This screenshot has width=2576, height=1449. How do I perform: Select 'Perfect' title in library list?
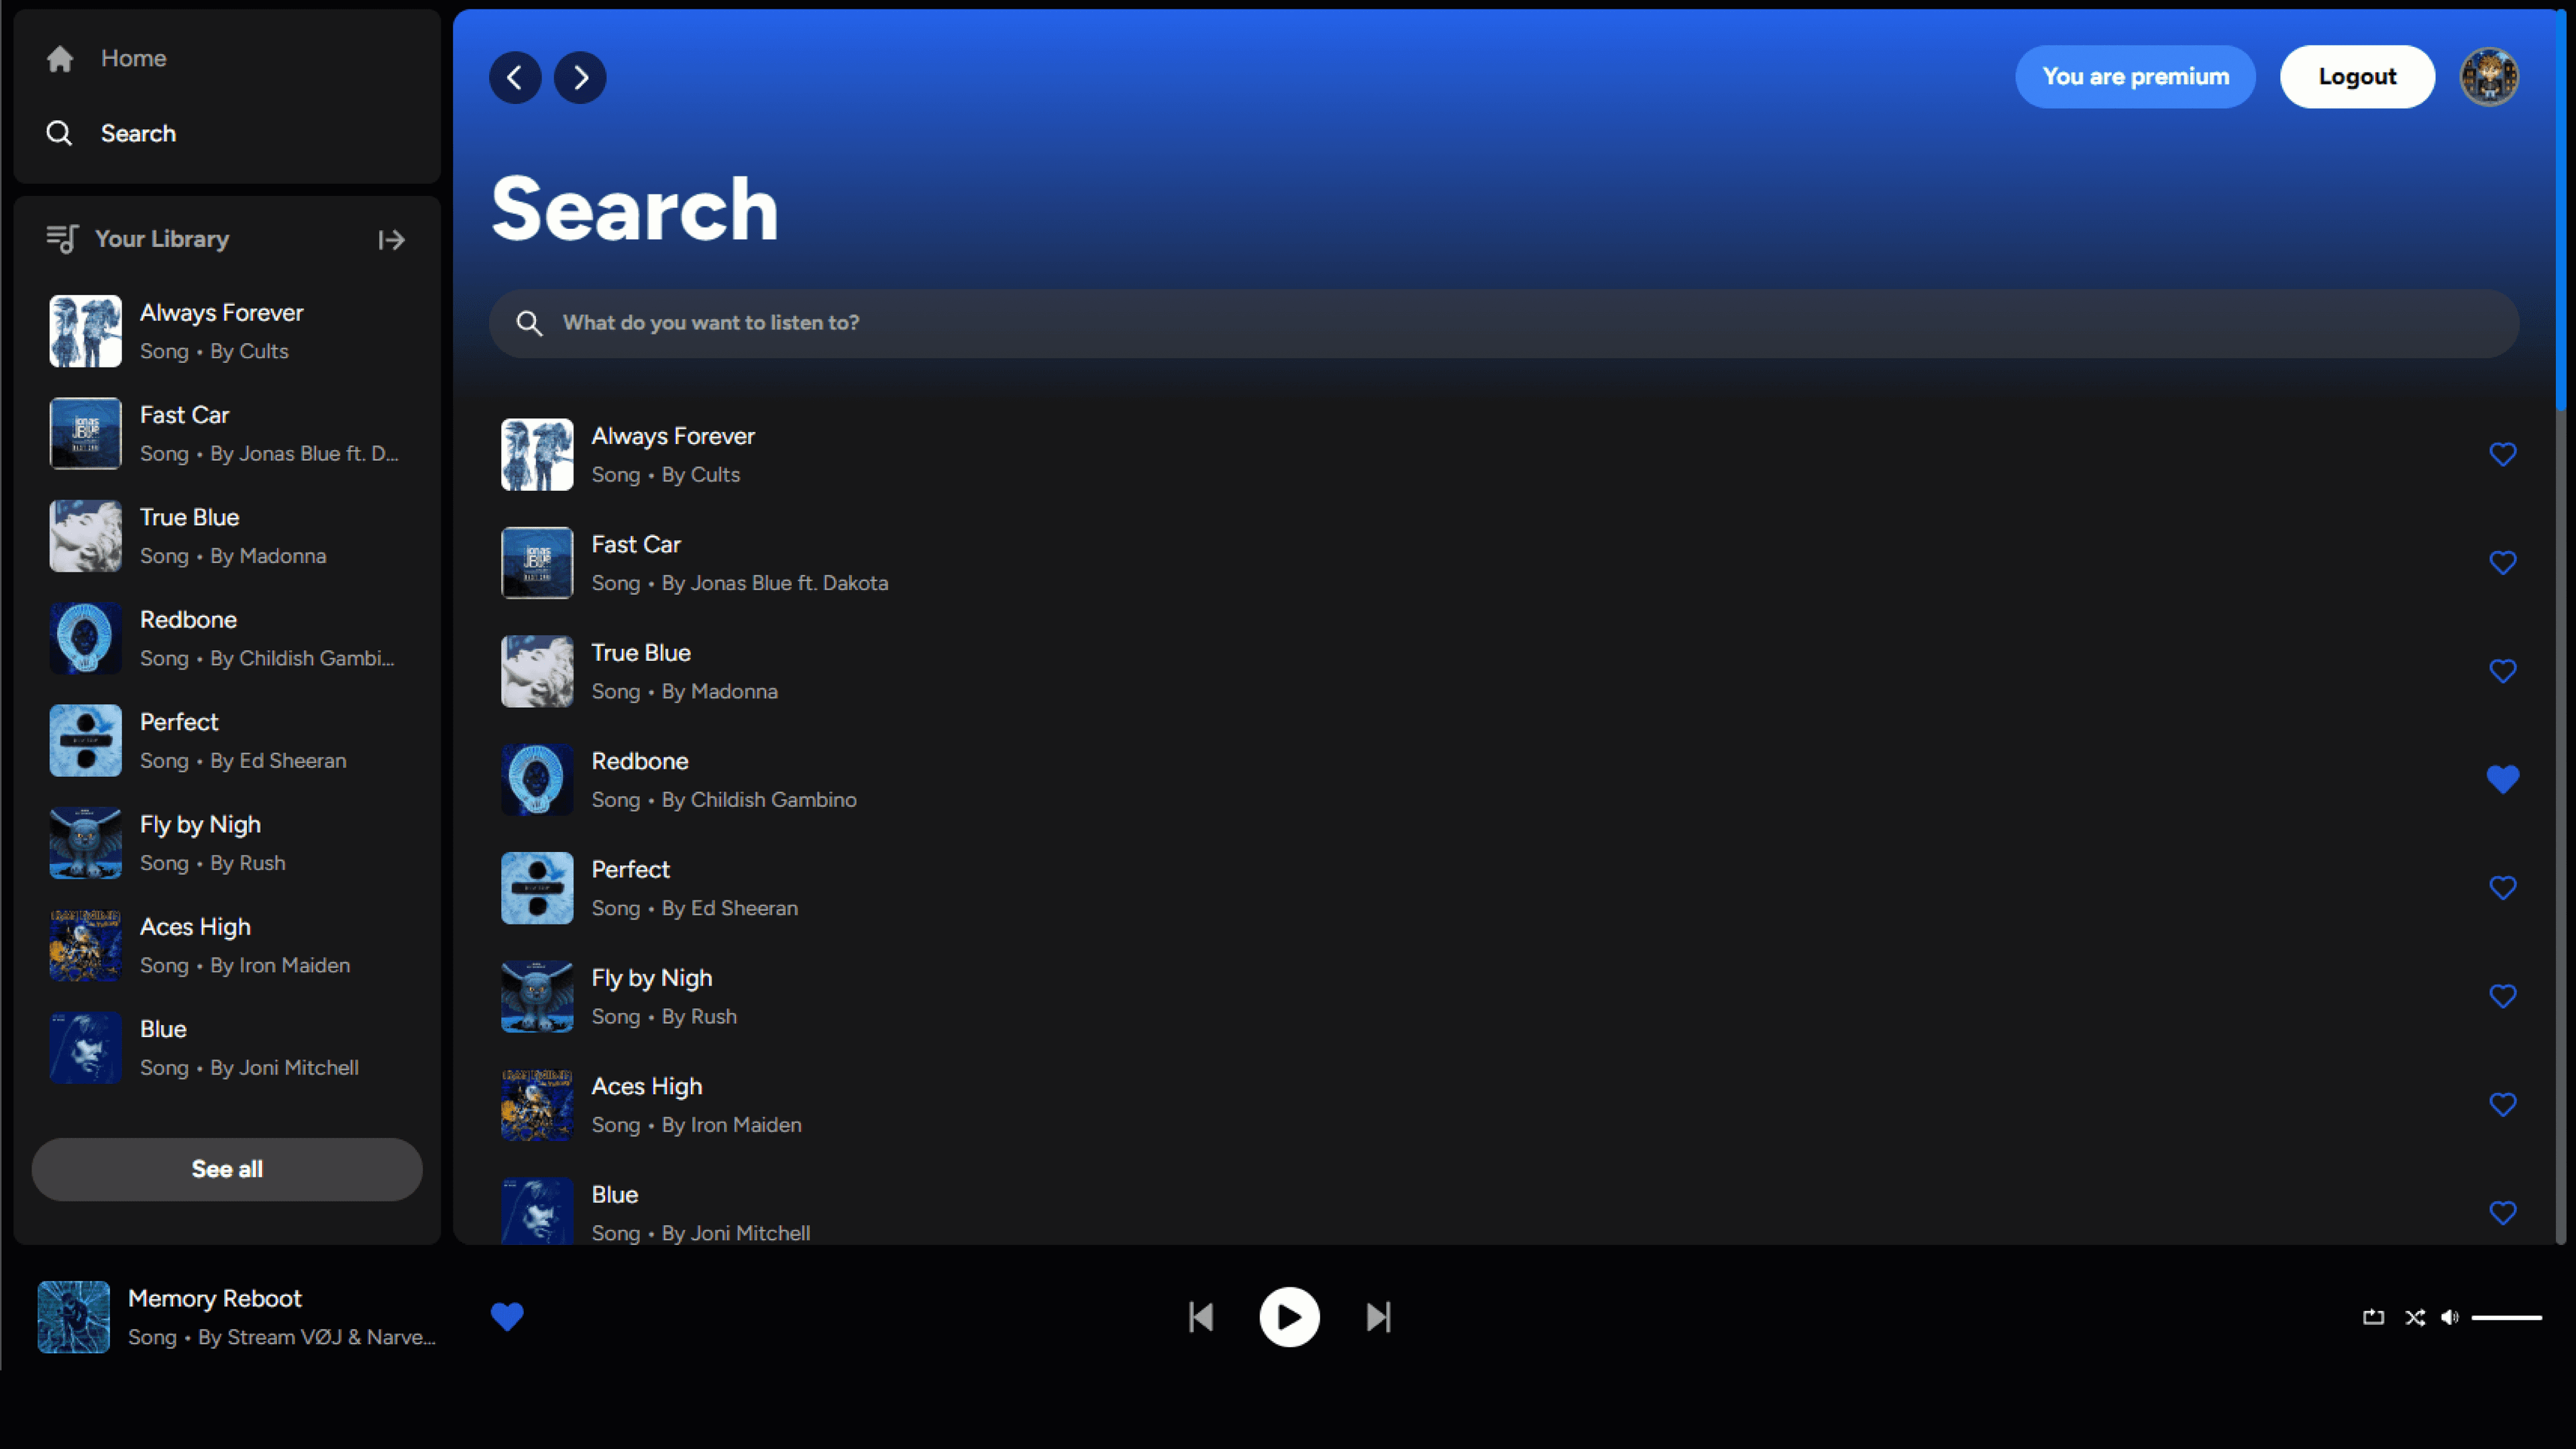click(x=179, y=722)
